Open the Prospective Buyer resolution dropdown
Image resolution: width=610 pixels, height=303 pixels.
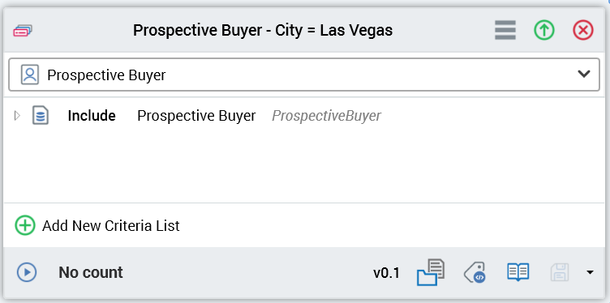(x=304, y=75)
